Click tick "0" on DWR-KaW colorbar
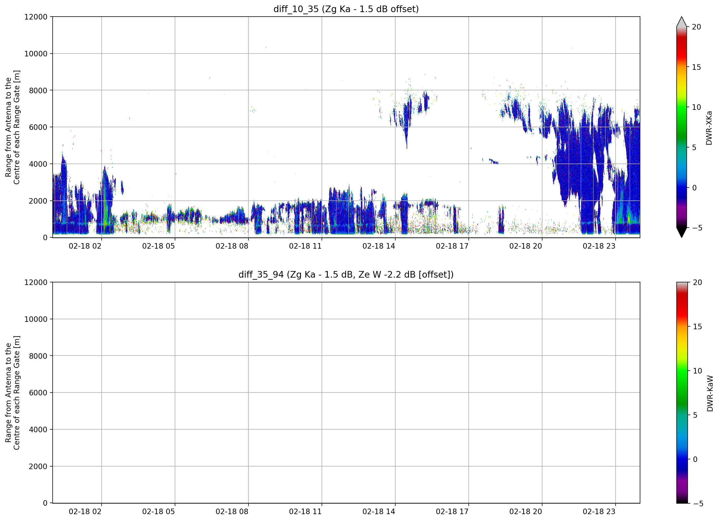The image size is (719, 521). point(695,459)
